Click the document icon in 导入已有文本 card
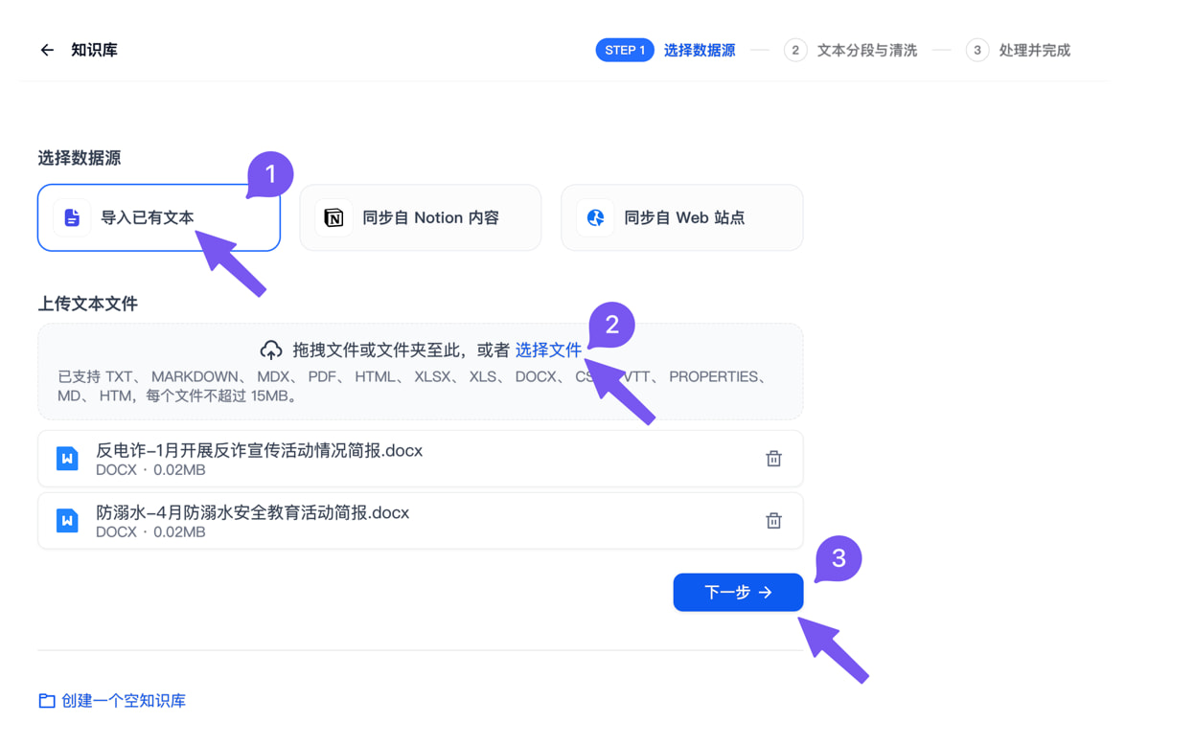The width and height of the screenshot is (1195, 745). click(x=72, y=217)
